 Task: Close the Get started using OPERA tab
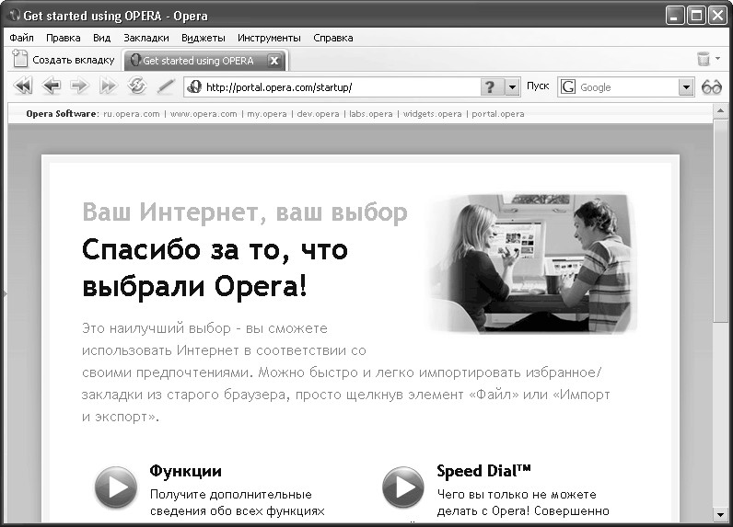tap(273, 61)
